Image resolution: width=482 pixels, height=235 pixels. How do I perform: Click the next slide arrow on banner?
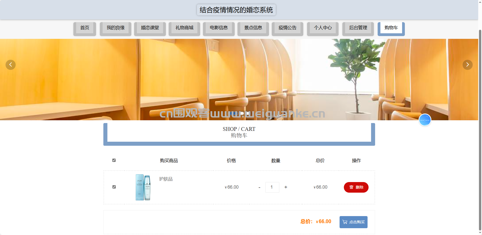pos(467,65)
